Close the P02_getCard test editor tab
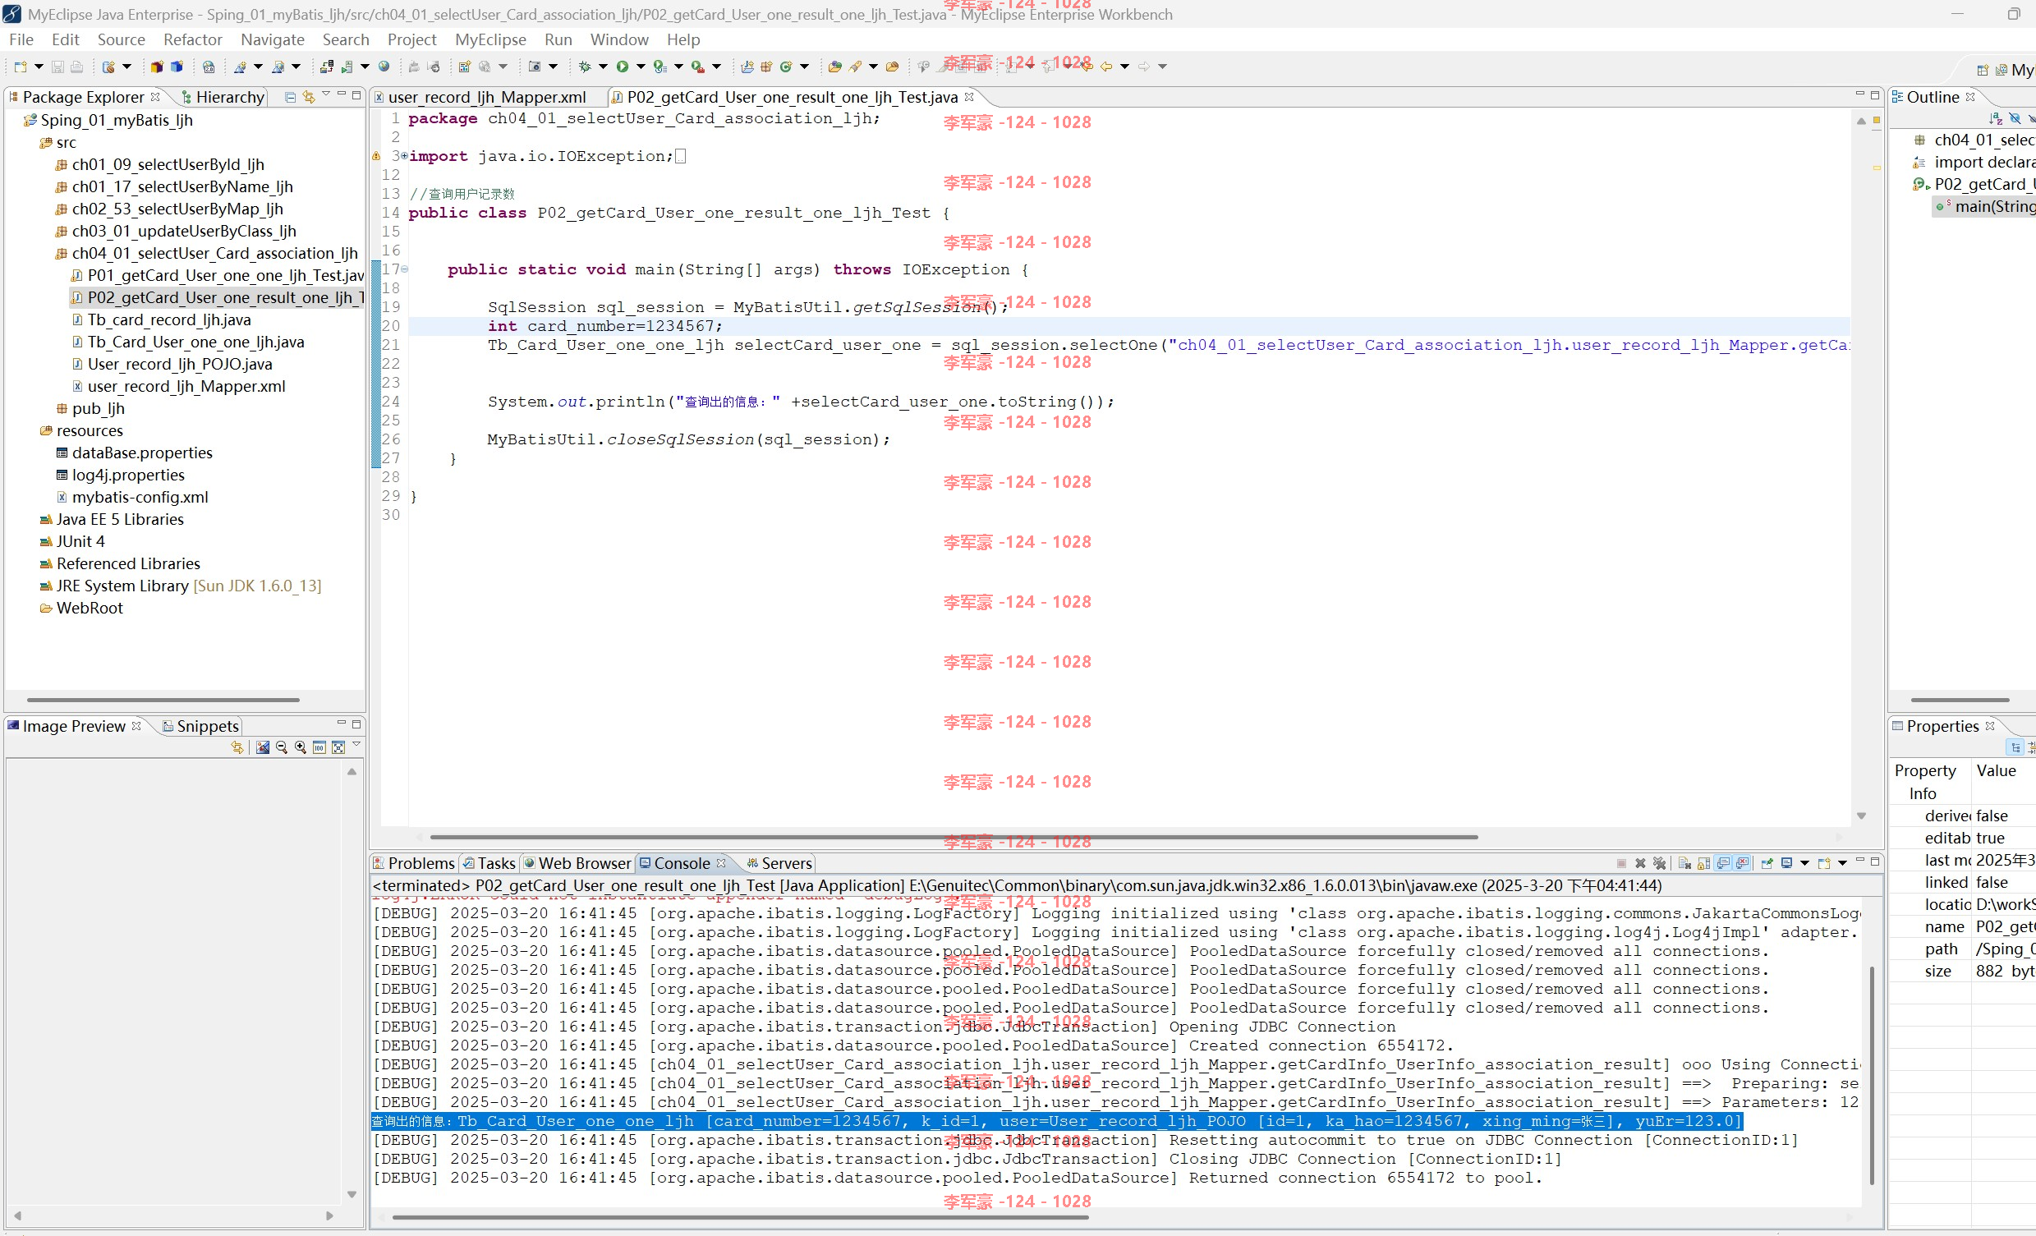The width and height of the screenshot is (2036, 1236). pyautogui.click(x=969, y=97)
